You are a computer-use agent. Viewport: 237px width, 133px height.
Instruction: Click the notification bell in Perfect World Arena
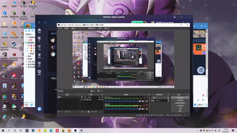point(174,17)
